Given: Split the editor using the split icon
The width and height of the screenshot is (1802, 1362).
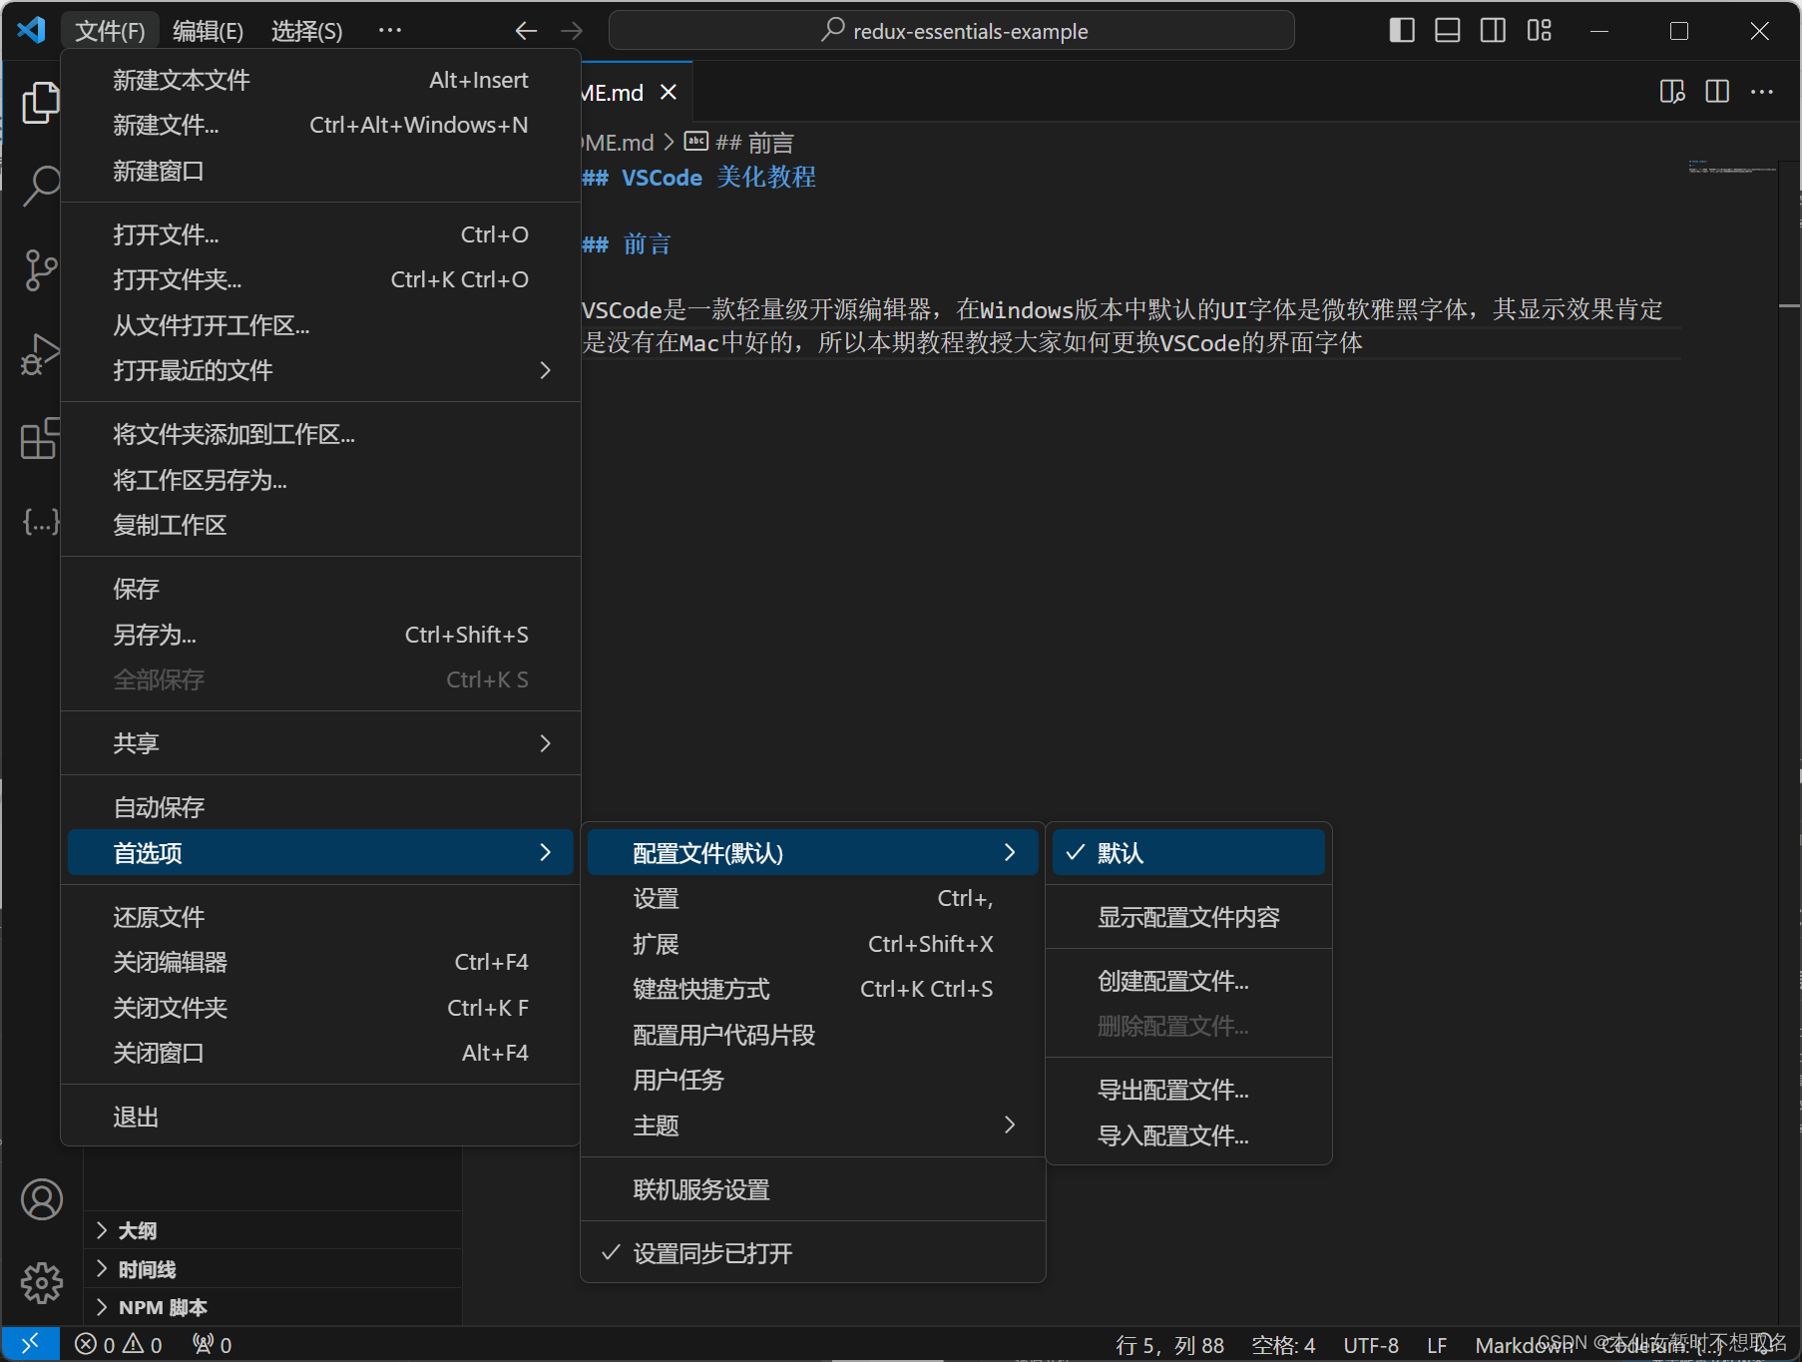Looking at the screenshot, I should [x=1717, y=91].
